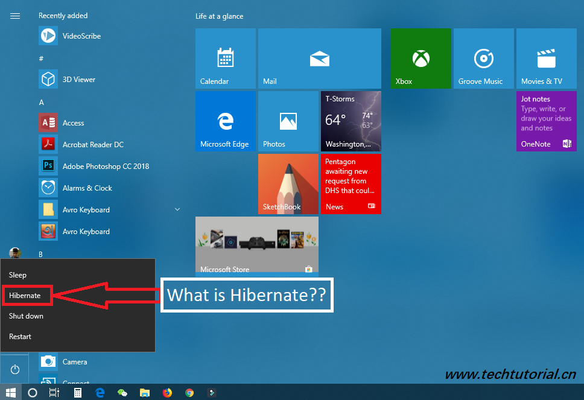
Task: Open Microsoft Edge from the taskbar
Action: 100,392
